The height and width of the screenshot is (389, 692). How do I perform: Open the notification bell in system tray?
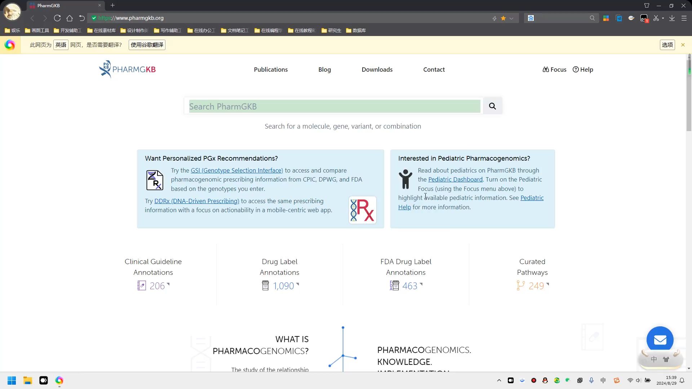(x=682, y=380)
